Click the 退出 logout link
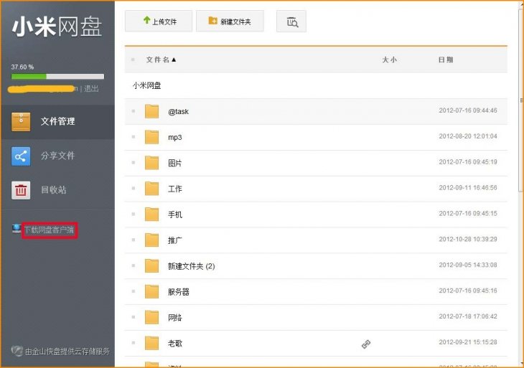Image resolution: width=524 pixels, height=368 pixels. (x=91, y=88)
